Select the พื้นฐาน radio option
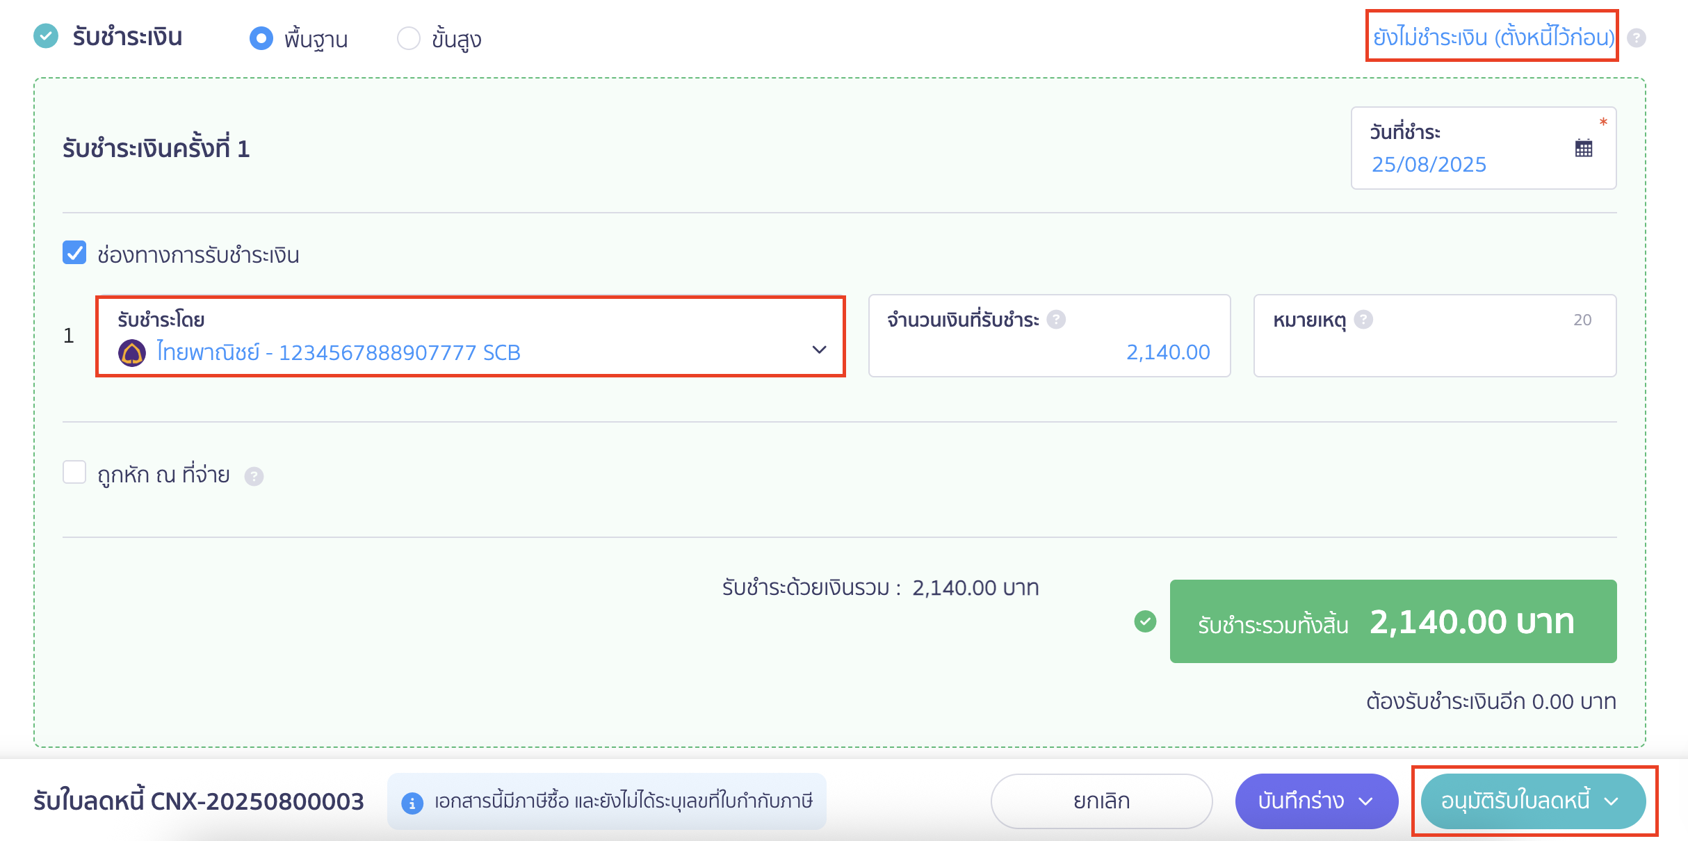Viewport: 1688px width, 841px height. point(261,38)
